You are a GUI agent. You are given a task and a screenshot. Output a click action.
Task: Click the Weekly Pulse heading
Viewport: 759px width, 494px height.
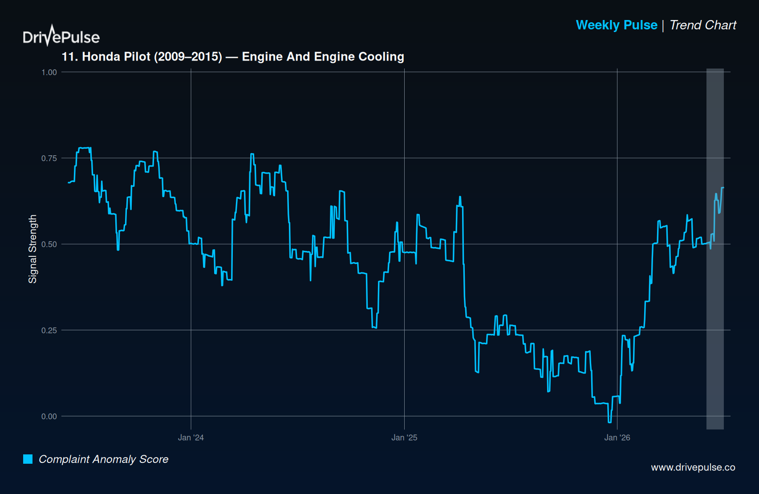(617, 25)
